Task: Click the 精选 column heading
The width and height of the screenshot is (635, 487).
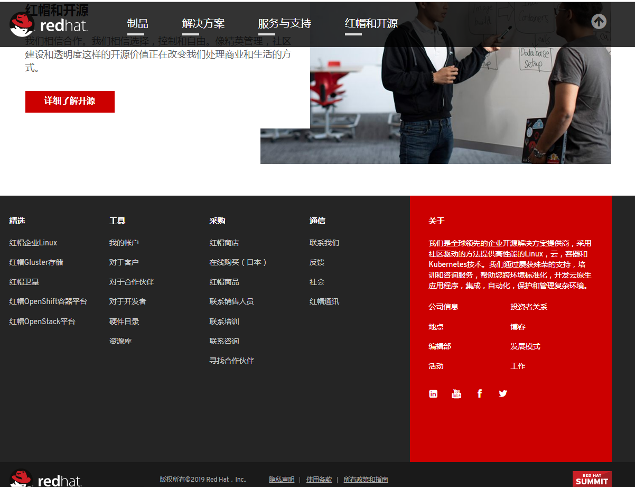Action: (x=17, y=221)
